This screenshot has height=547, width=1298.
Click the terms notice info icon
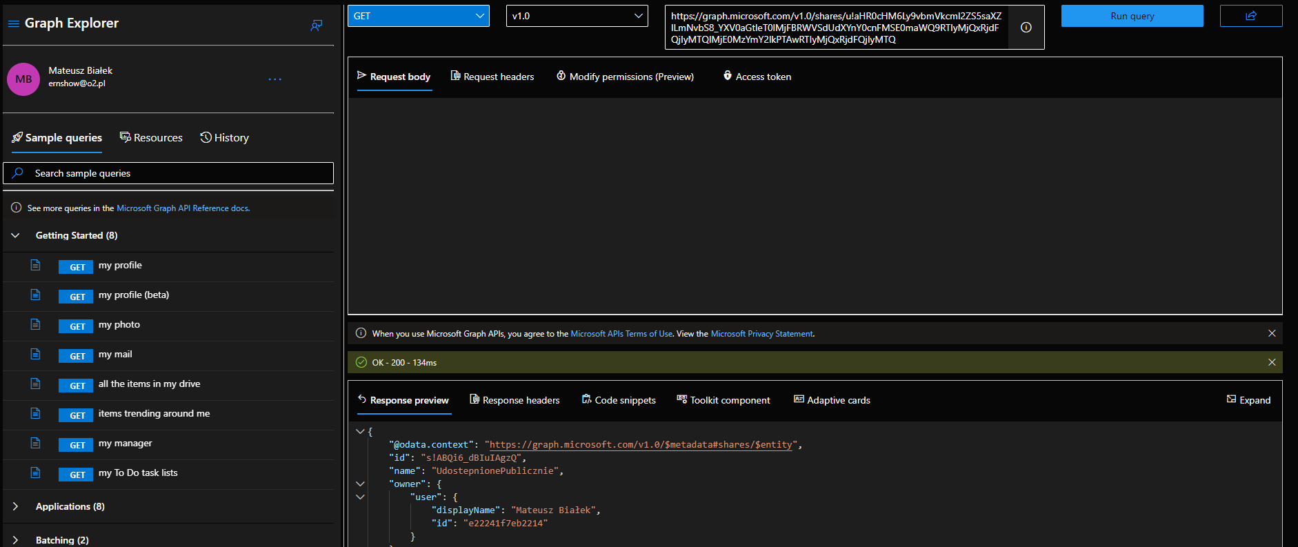point(361,333)
